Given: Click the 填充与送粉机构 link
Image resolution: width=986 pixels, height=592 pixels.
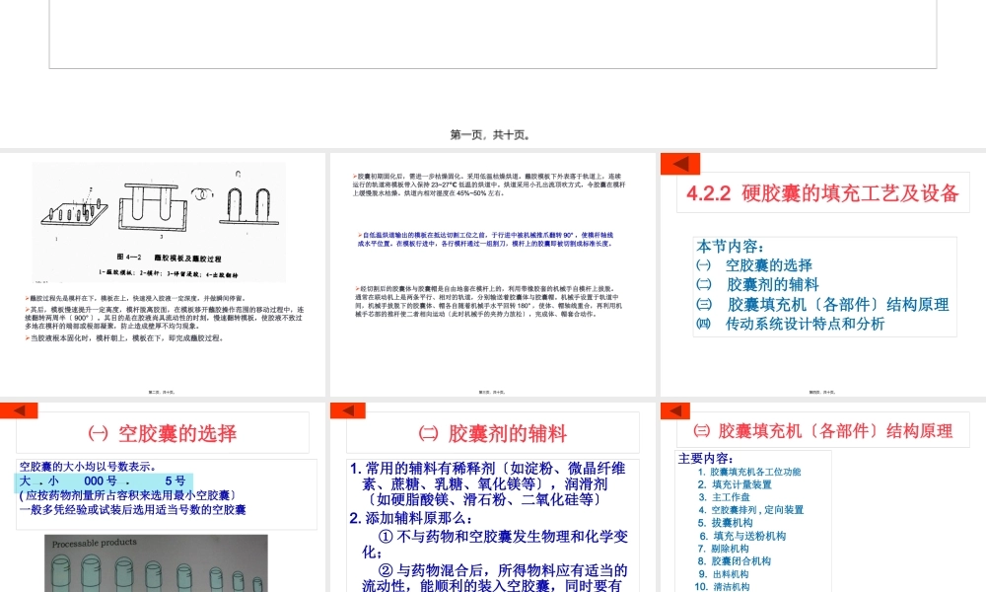Looking at the screenshot, I should point(746,536).
